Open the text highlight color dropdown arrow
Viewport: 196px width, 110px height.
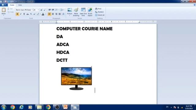point(40,14)
